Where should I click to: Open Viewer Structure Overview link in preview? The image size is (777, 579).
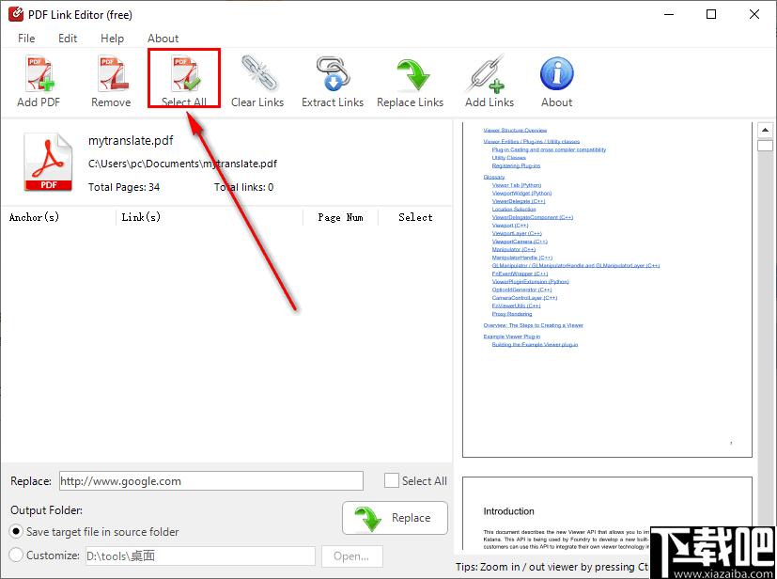click(515, 130)
